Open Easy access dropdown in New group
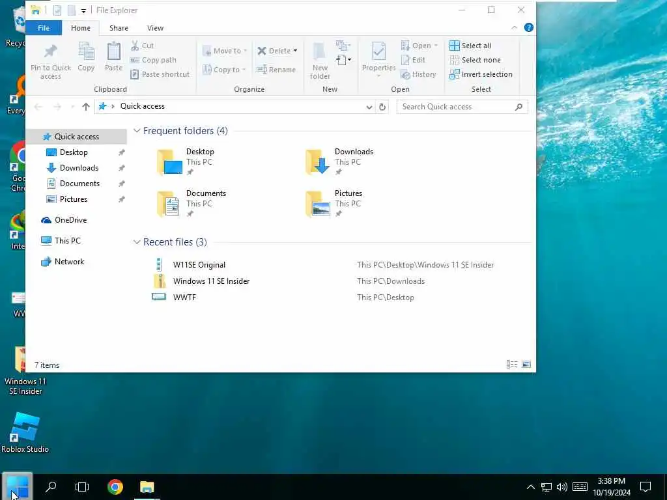Viewport: 667px width, 500px height. tap(344, 60)
